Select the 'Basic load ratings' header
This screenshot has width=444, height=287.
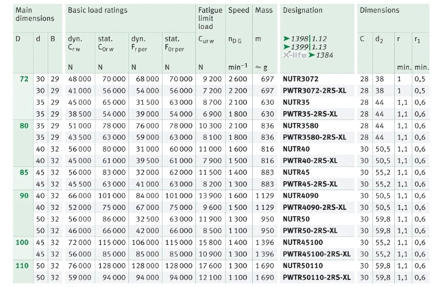(97, 11)
